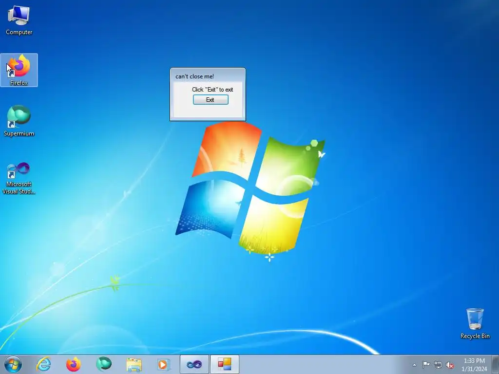499x374 pixels.
Task: Switch to Visual Studio taskbar button
Action: coord(194,364)
